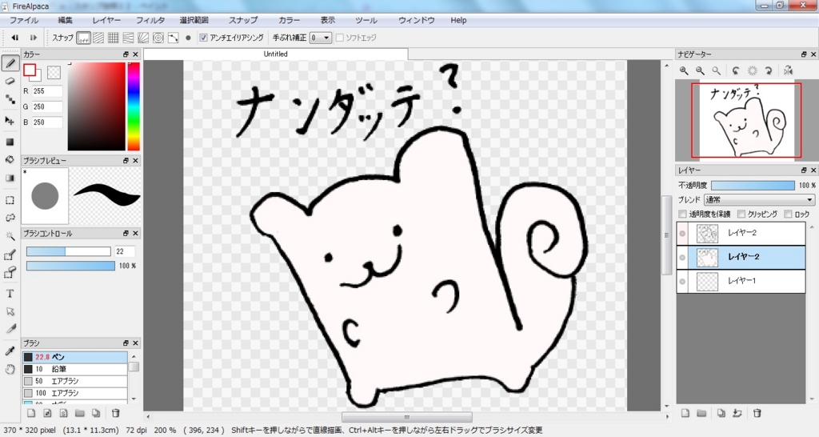This screenshot has height=437, width=819.
Task: Select the magic wand tool
Action: click(x=10, y=236)
